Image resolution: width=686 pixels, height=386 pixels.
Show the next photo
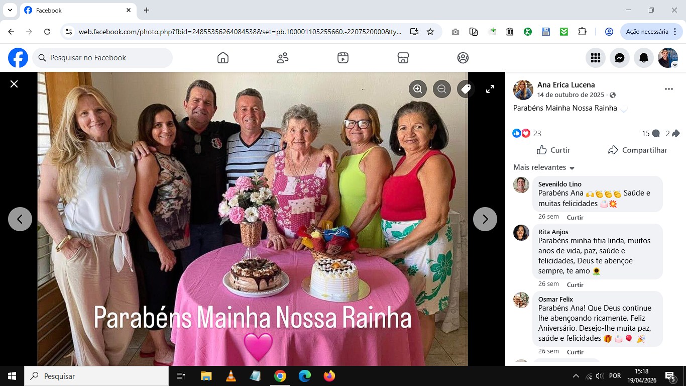point(485,219)
